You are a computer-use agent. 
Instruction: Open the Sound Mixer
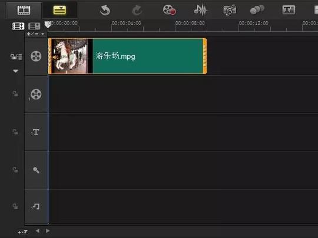tap(200, 10)
